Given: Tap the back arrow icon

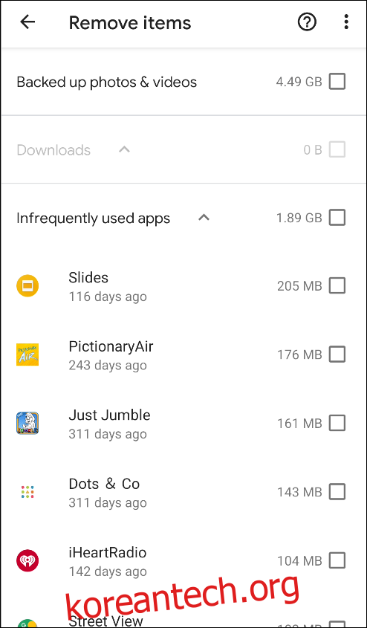Looking at the screenshot, I should coord(27,22).
